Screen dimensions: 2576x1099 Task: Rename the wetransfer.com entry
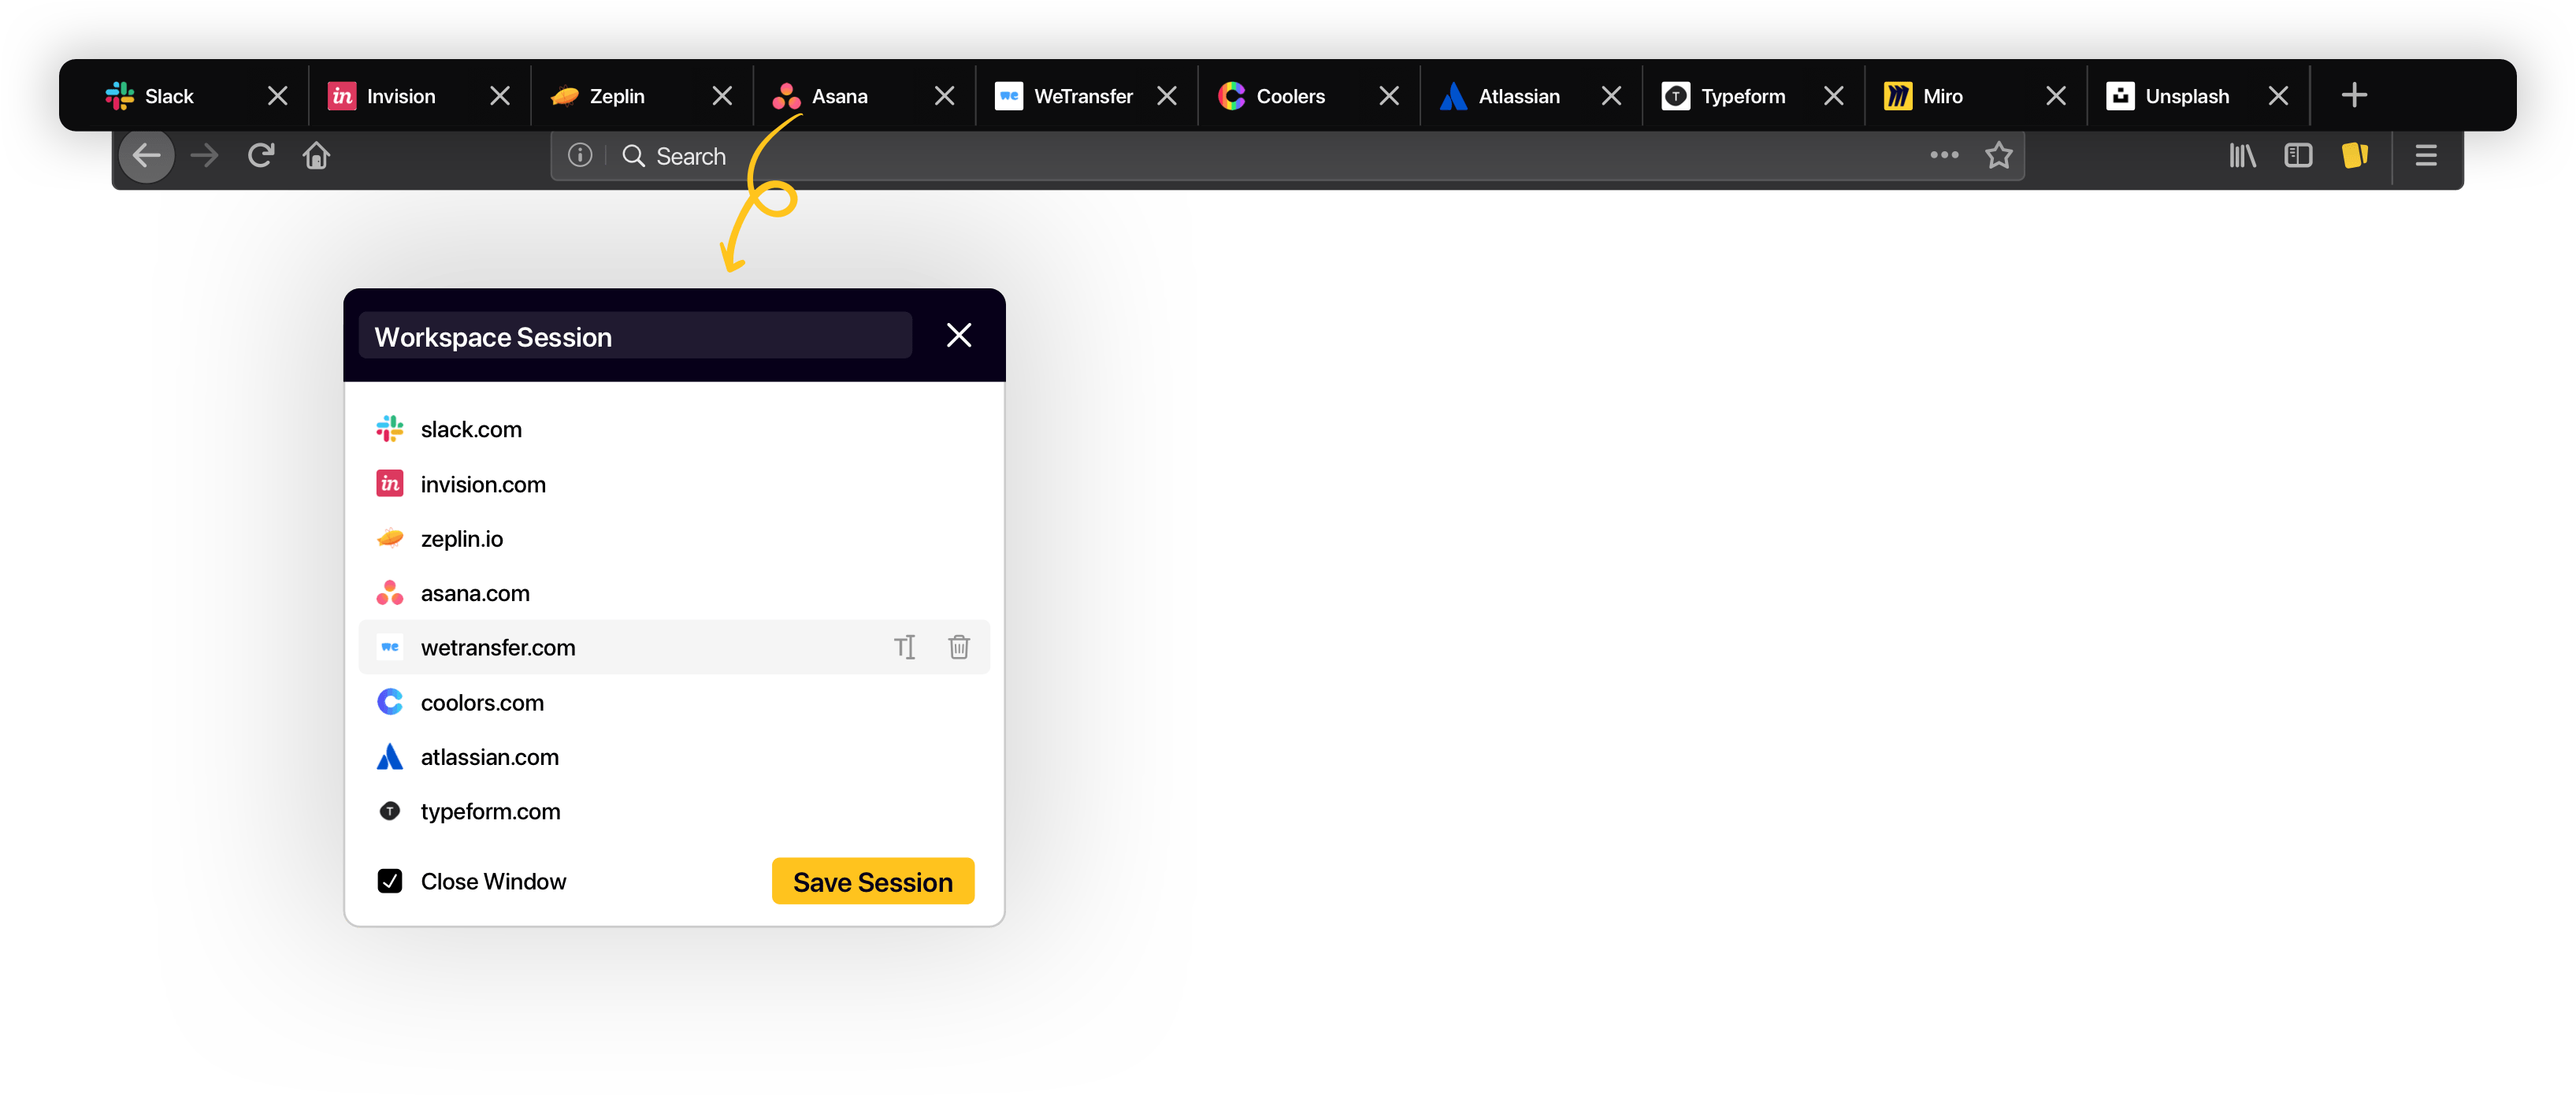[x=905, y=647]
